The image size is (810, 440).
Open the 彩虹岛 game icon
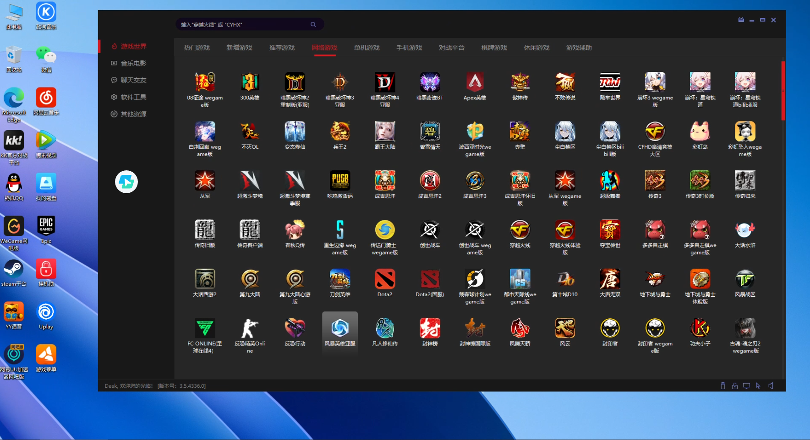coord(700,131)
